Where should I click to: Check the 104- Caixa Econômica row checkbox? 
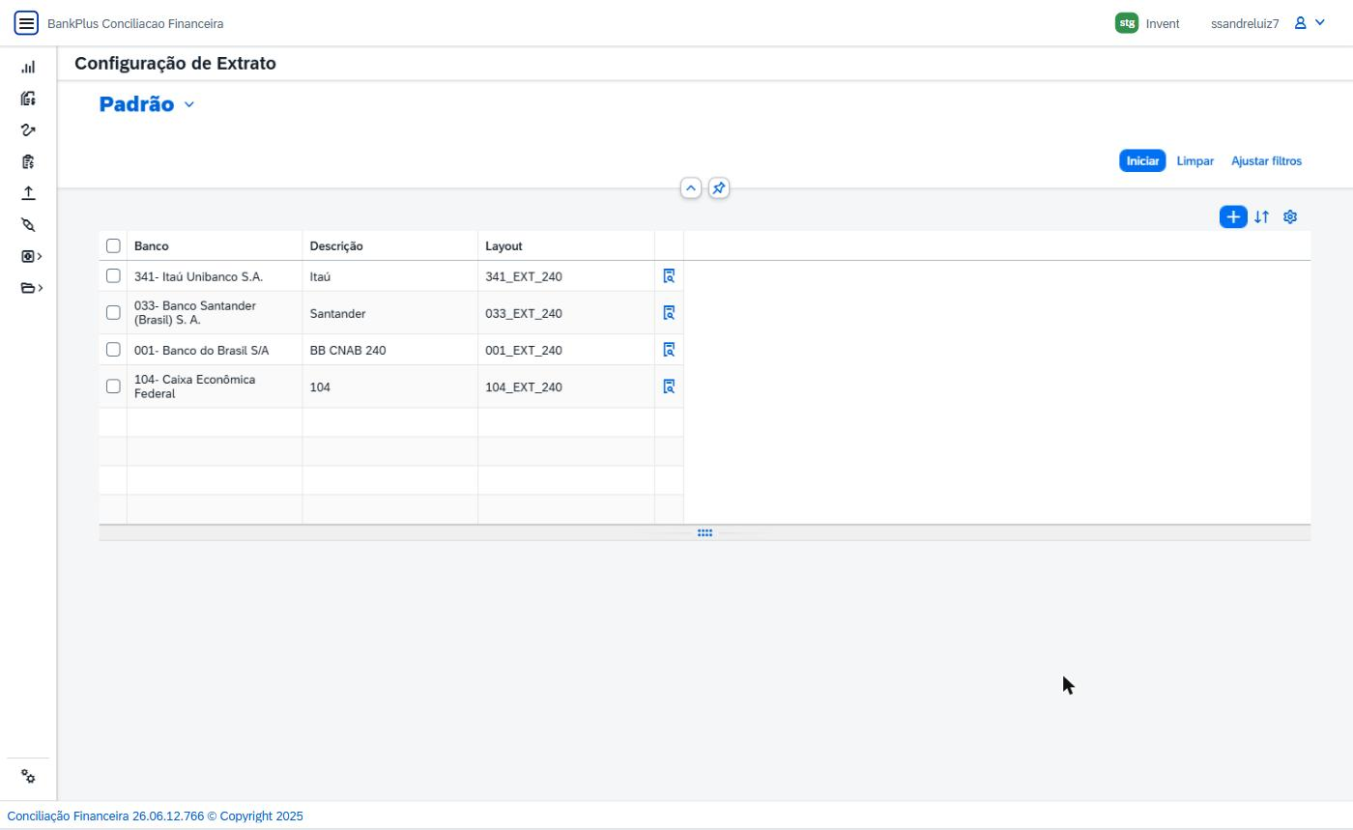pos(113,386)
